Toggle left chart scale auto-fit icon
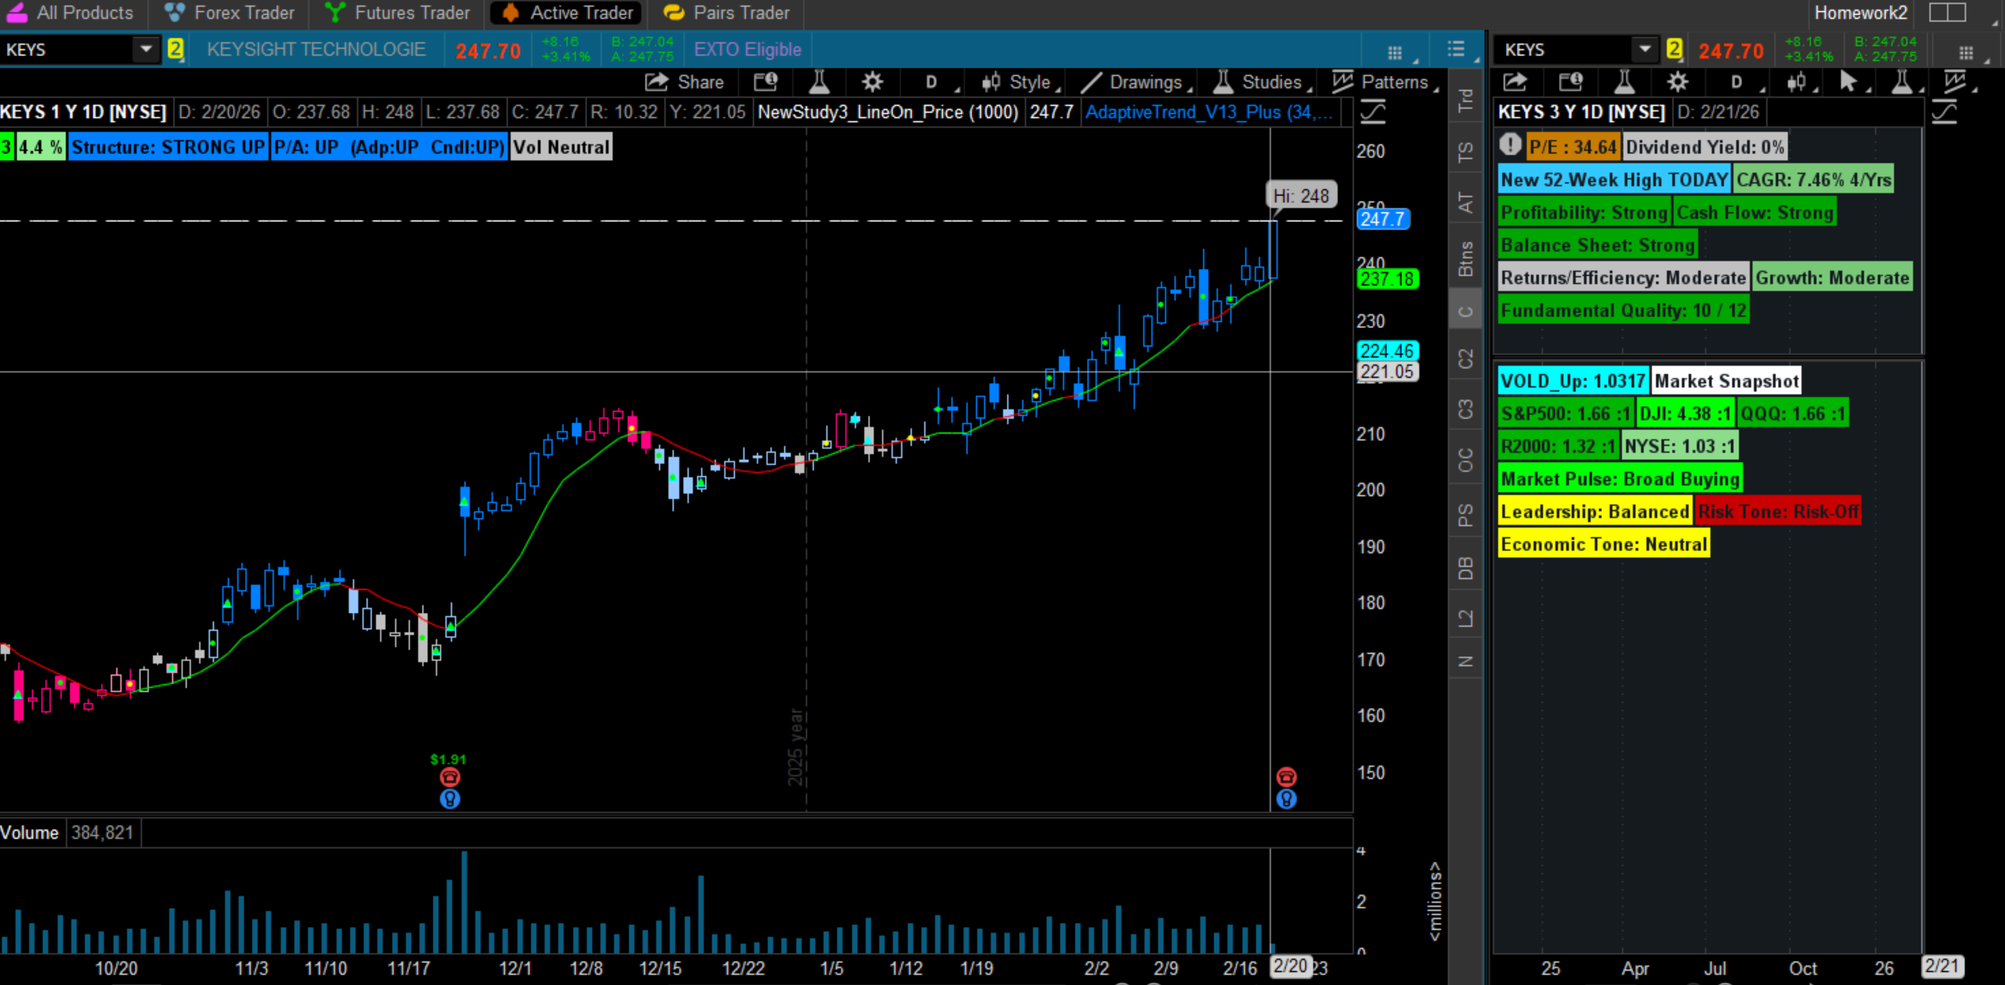The width and height of the screenshot is (2005, 985). (1372, 112)
